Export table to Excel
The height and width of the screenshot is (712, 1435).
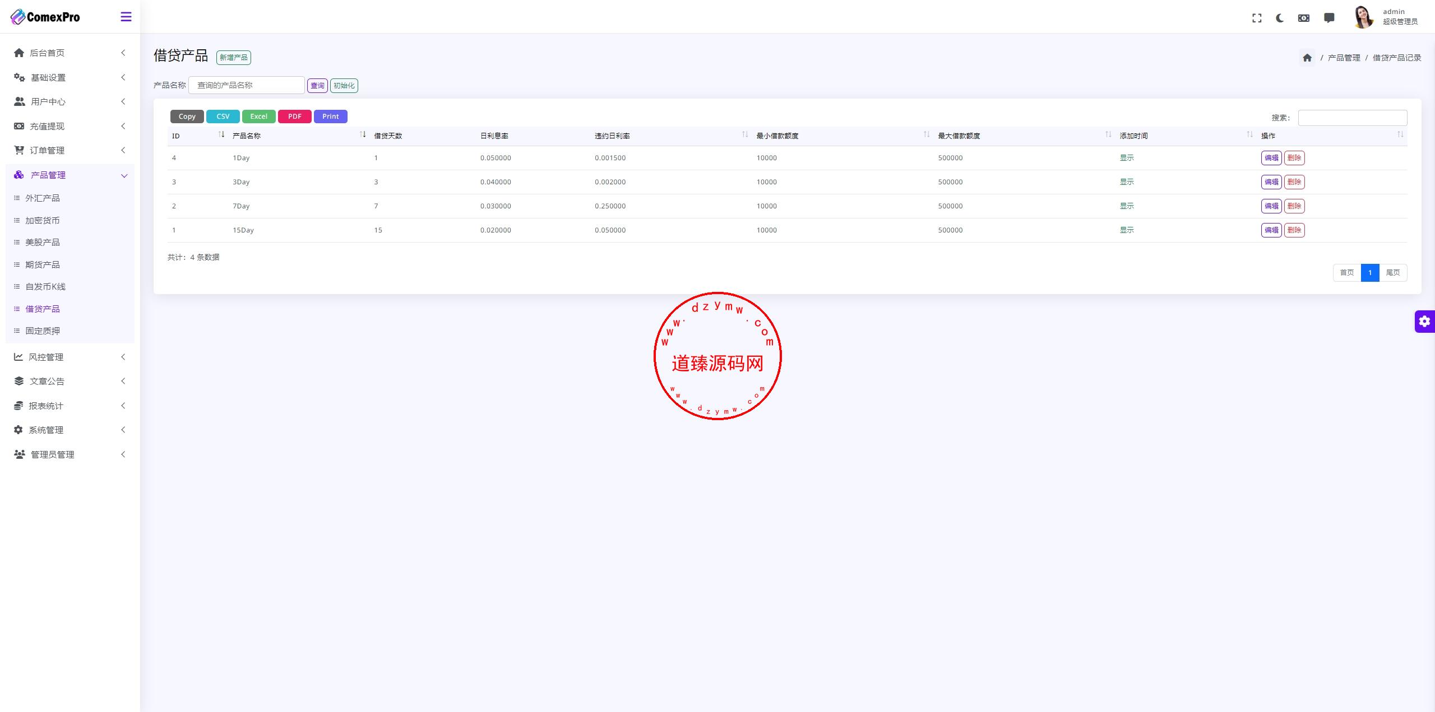point(259,117)
